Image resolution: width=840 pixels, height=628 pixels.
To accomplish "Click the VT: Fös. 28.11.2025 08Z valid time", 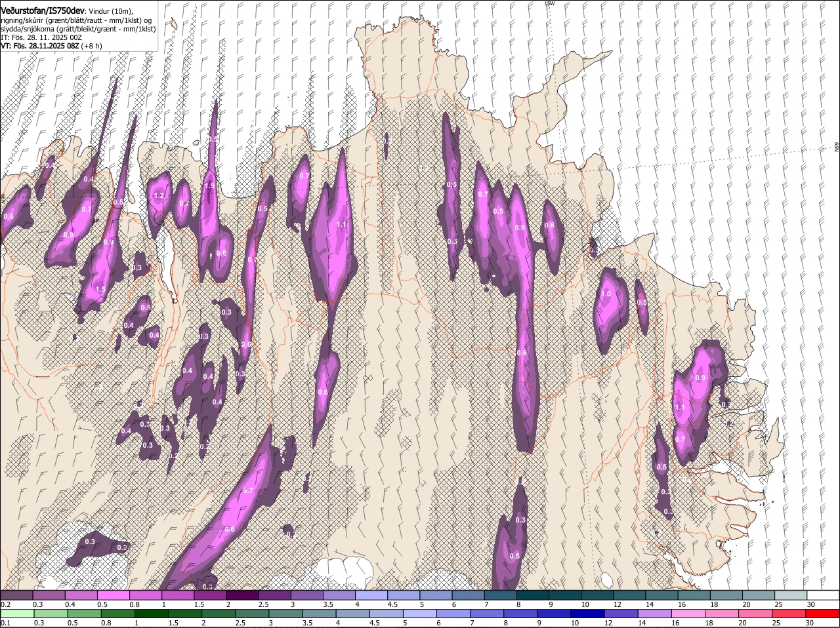I will 40,46.
